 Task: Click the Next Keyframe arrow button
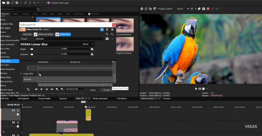pyautogui.click(x=47, y=89)
